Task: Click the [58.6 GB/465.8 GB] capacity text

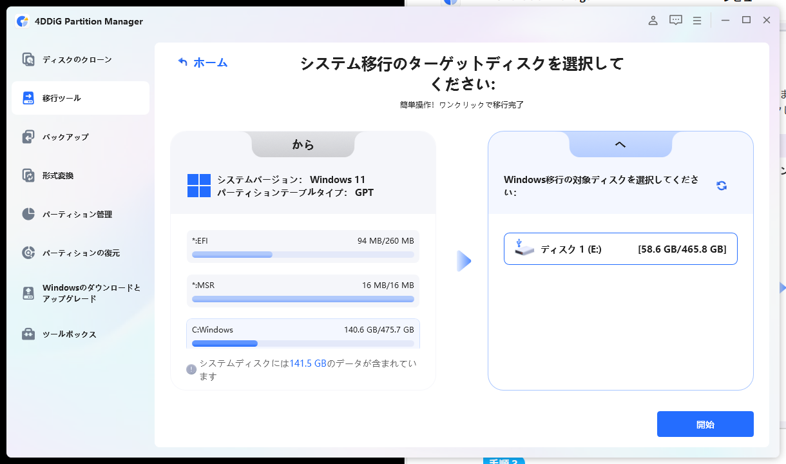Action: [x=682, y=249]
